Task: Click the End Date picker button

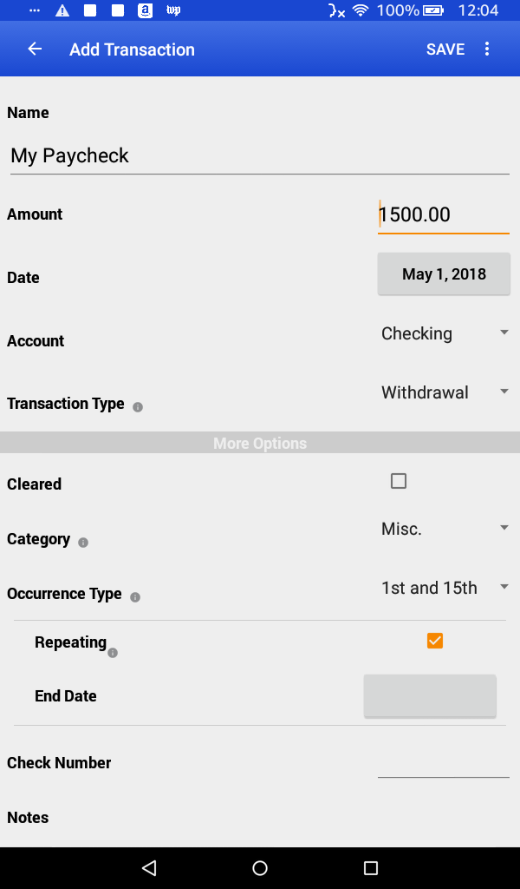Action: click(430, 695)
